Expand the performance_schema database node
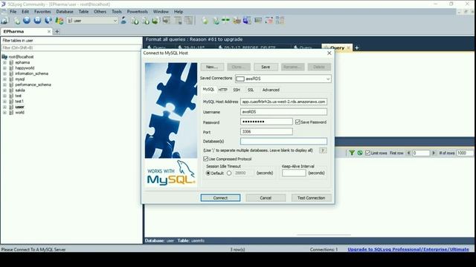Viewport: 476px width, 267px height. [4, 85]
